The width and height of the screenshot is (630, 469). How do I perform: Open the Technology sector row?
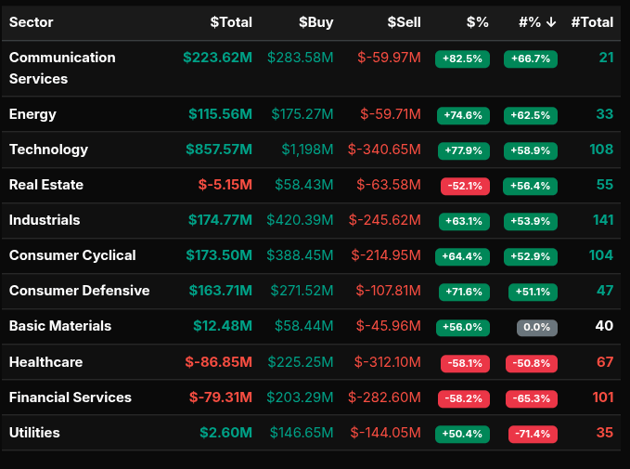[48, 150]
